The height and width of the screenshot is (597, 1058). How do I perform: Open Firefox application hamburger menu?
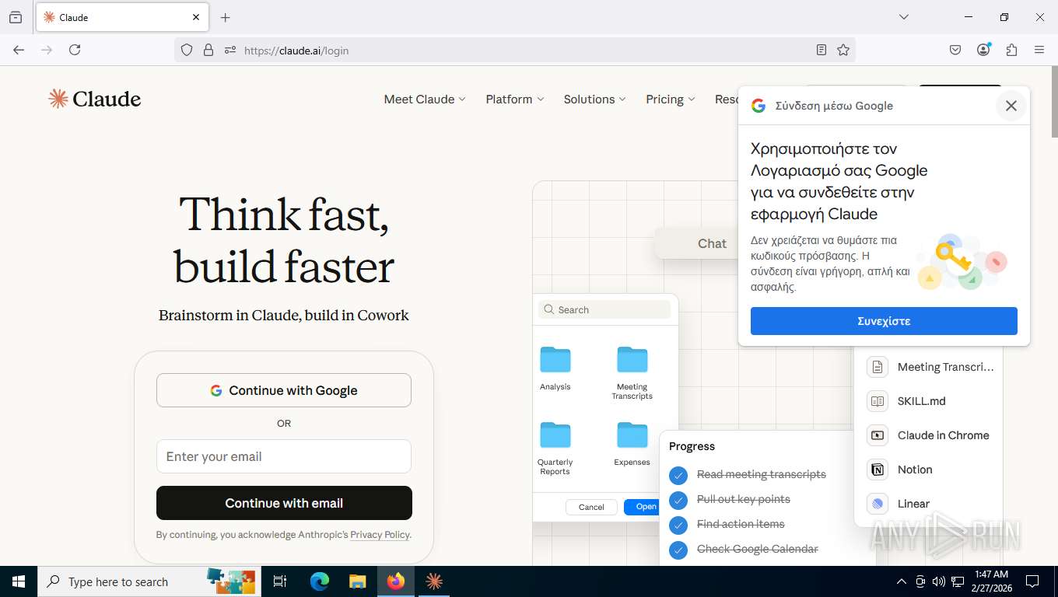[1039, 50]
